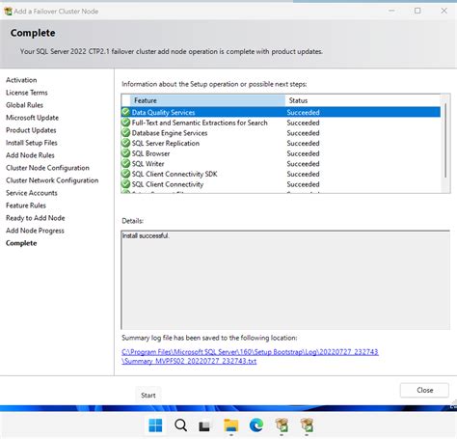The width and height of the screenshot is (457, 439).
Task: Click green check icon for Data Quality Services
Action: [125, 112]
